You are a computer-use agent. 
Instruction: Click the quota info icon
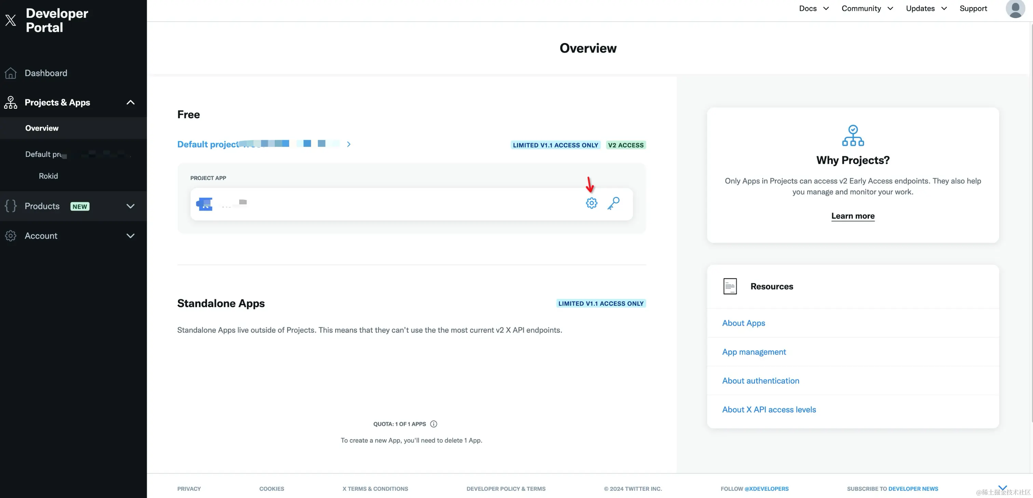tap(433, 424)
